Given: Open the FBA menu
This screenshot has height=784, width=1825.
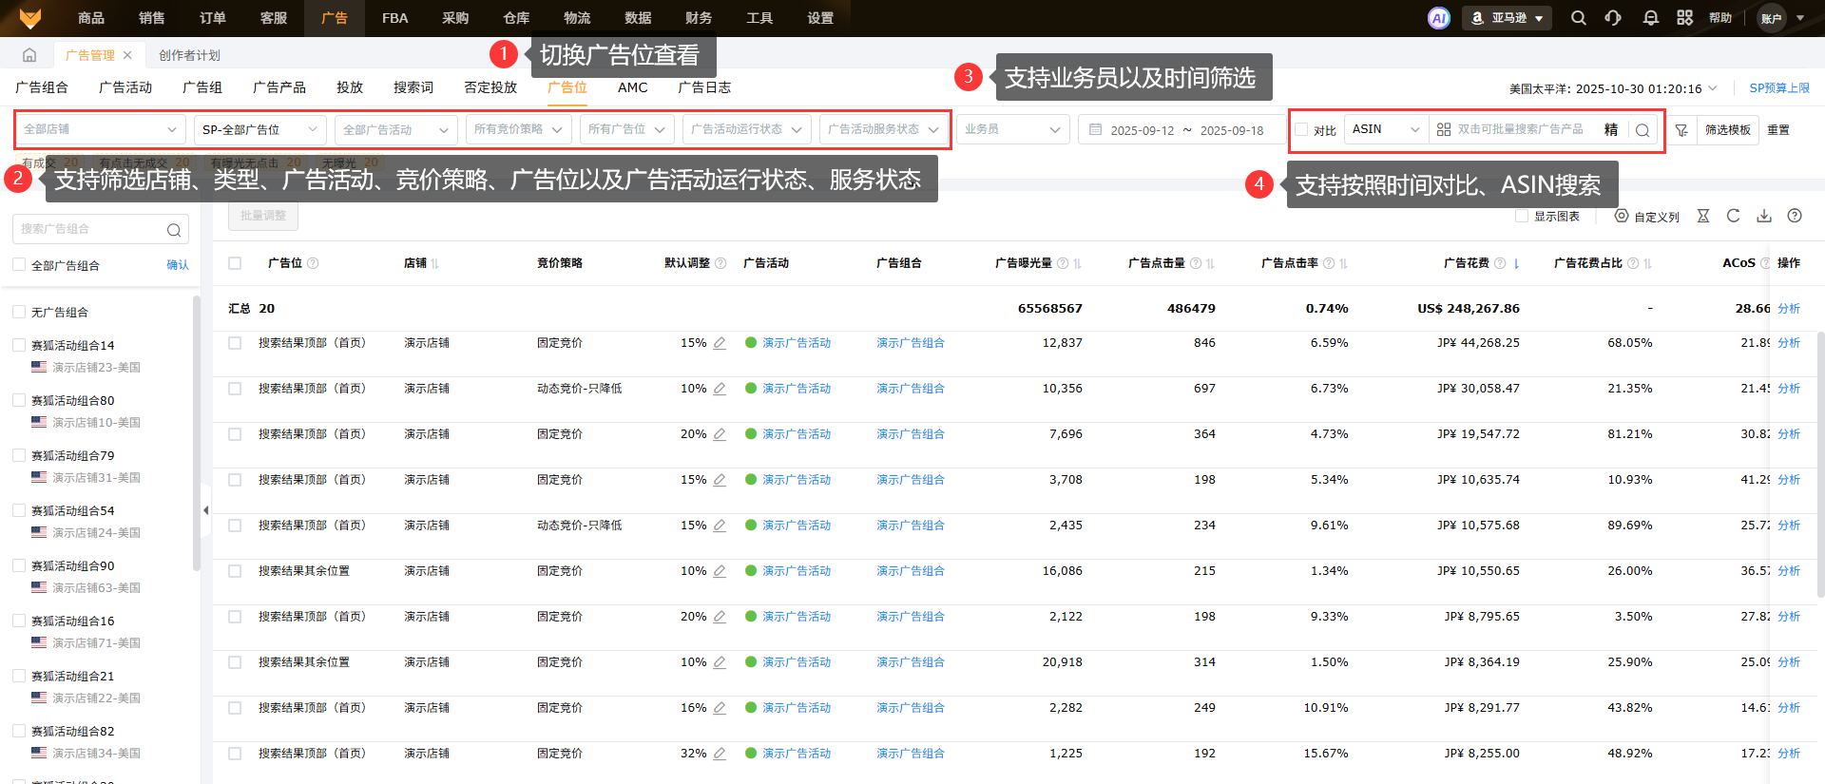Looking at the screenshot, I should 394,18.
